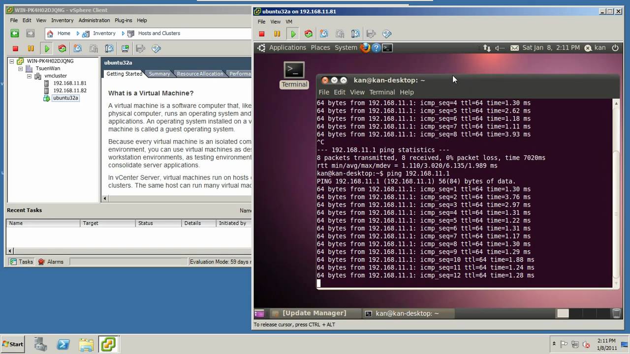Screen dimensions: 630x354
Task: Open network connections indicator in Ubuntu panel
Action: (487, 48)
